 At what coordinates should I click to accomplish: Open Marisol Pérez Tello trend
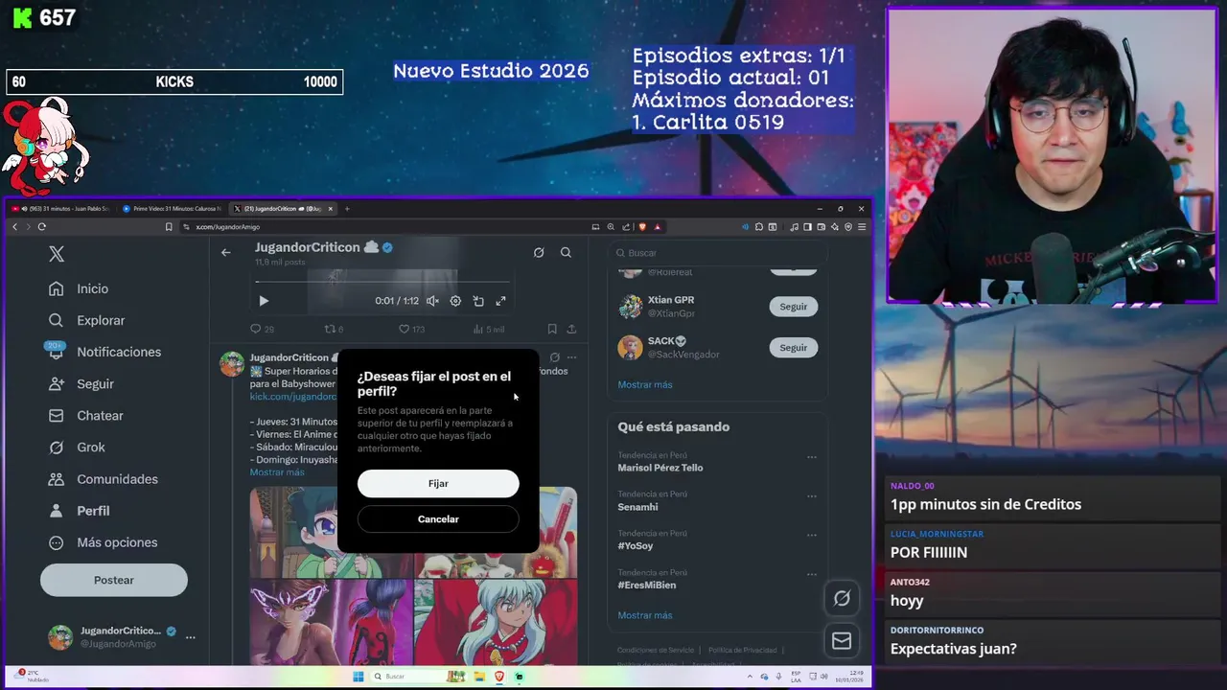pyautogui.click(x=660, y=468)
